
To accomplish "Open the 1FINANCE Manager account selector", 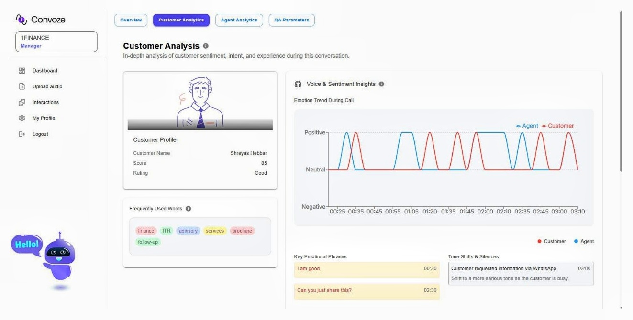I will click(x=56, y=42).
